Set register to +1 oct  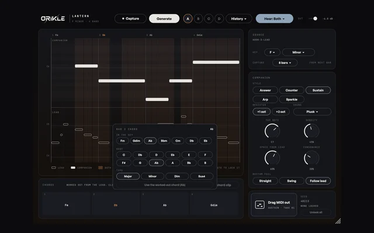262,112
